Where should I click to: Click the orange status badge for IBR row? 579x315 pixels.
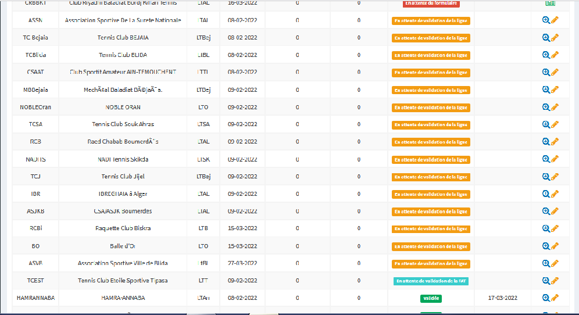pos(431,194)
